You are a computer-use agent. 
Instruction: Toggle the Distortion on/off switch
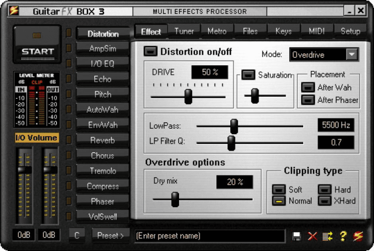pos(150,51)
